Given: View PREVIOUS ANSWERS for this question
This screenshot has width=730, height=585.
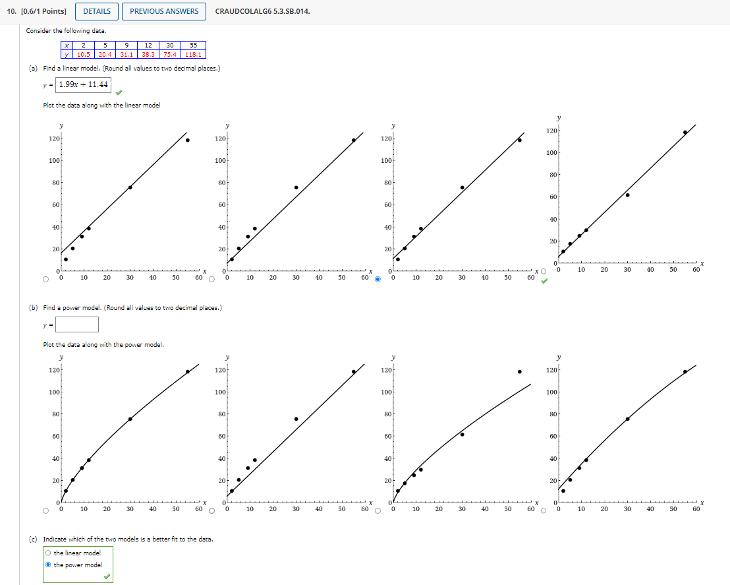Looking at the screenshot, I should 163,11.
